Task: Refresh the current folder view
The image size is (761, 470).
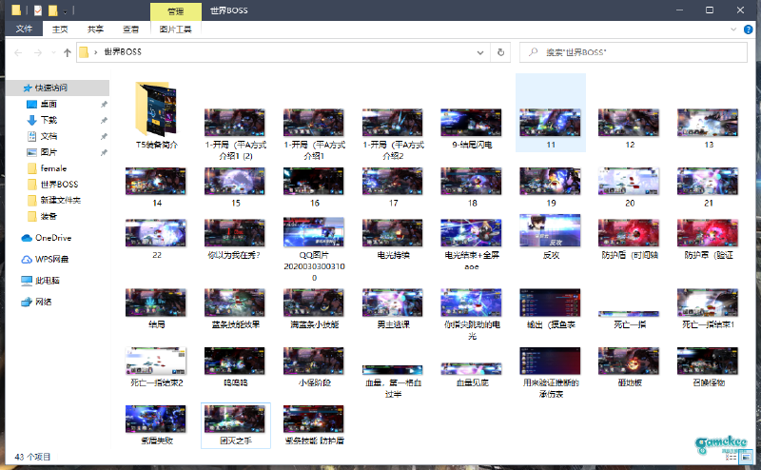Action: pyautogui.click(x=501, y=52)
